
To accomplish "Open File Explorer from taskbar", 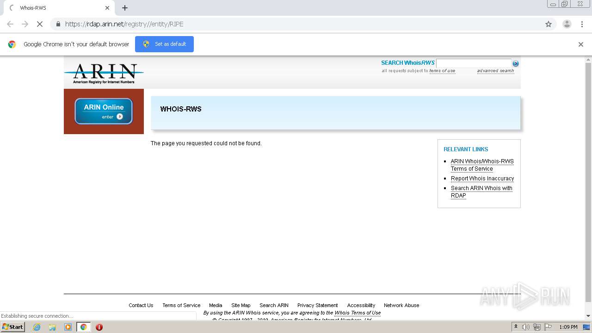I will 52,327.
